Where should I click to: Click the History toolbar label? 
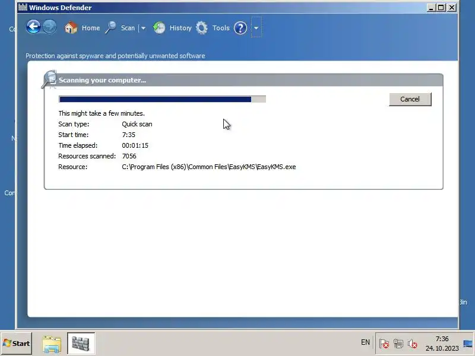pos(180,28)
